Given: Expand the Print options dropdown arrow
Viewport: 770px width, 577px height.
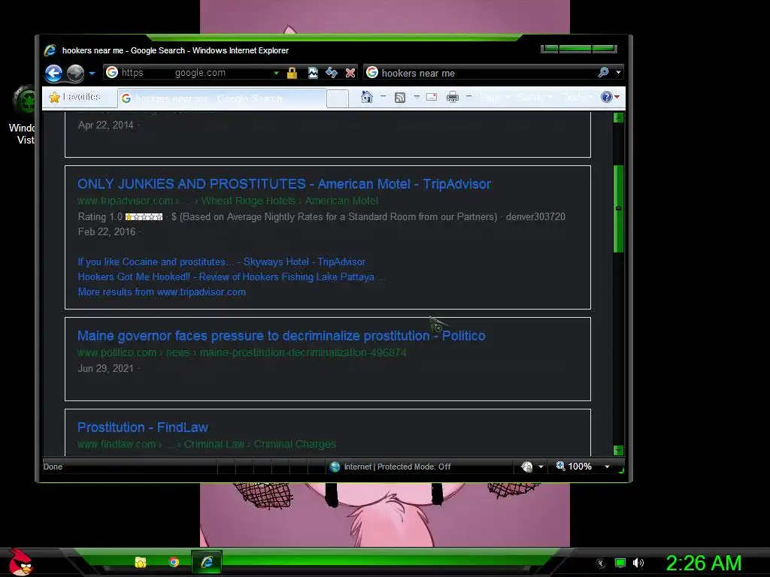Looking at the screenshot, I should point(469,97).
